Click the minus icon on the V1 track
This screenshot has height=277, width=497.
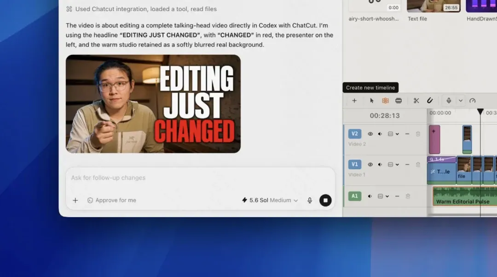click(407, 165)
